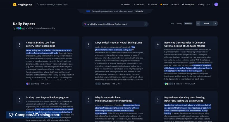This screenshot has width=229, height=122.
Task: Click the search magnifier icon in top bar
Action: click(x=38, y=4)
